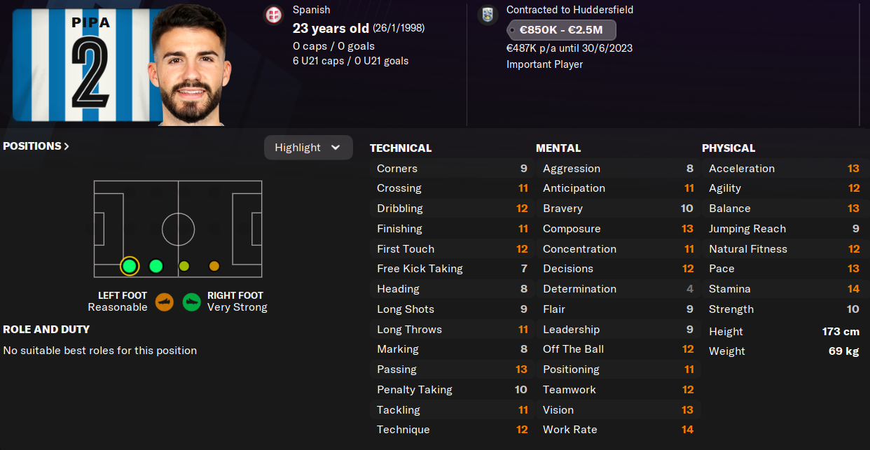Expand the POSITIONS section chevron

click(x=67, y=146)
